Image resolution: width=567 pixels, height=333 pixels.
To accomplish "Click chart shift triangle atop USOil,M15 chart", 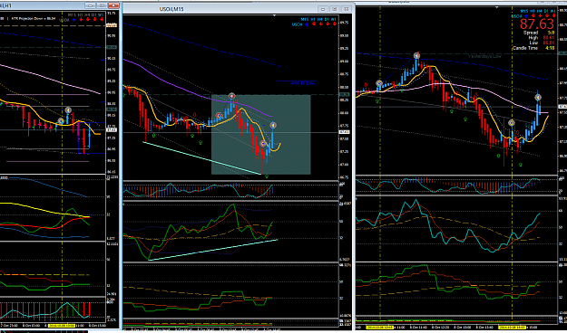I will (x=275, y=15).
